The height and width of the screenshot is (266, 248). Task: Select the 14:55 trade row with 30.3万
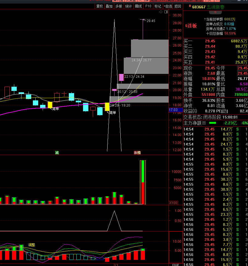click(215, 179)
